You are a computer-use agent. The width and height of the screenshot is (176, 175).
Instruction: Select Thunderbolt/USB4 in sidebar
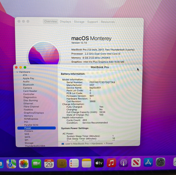(35, 146)
